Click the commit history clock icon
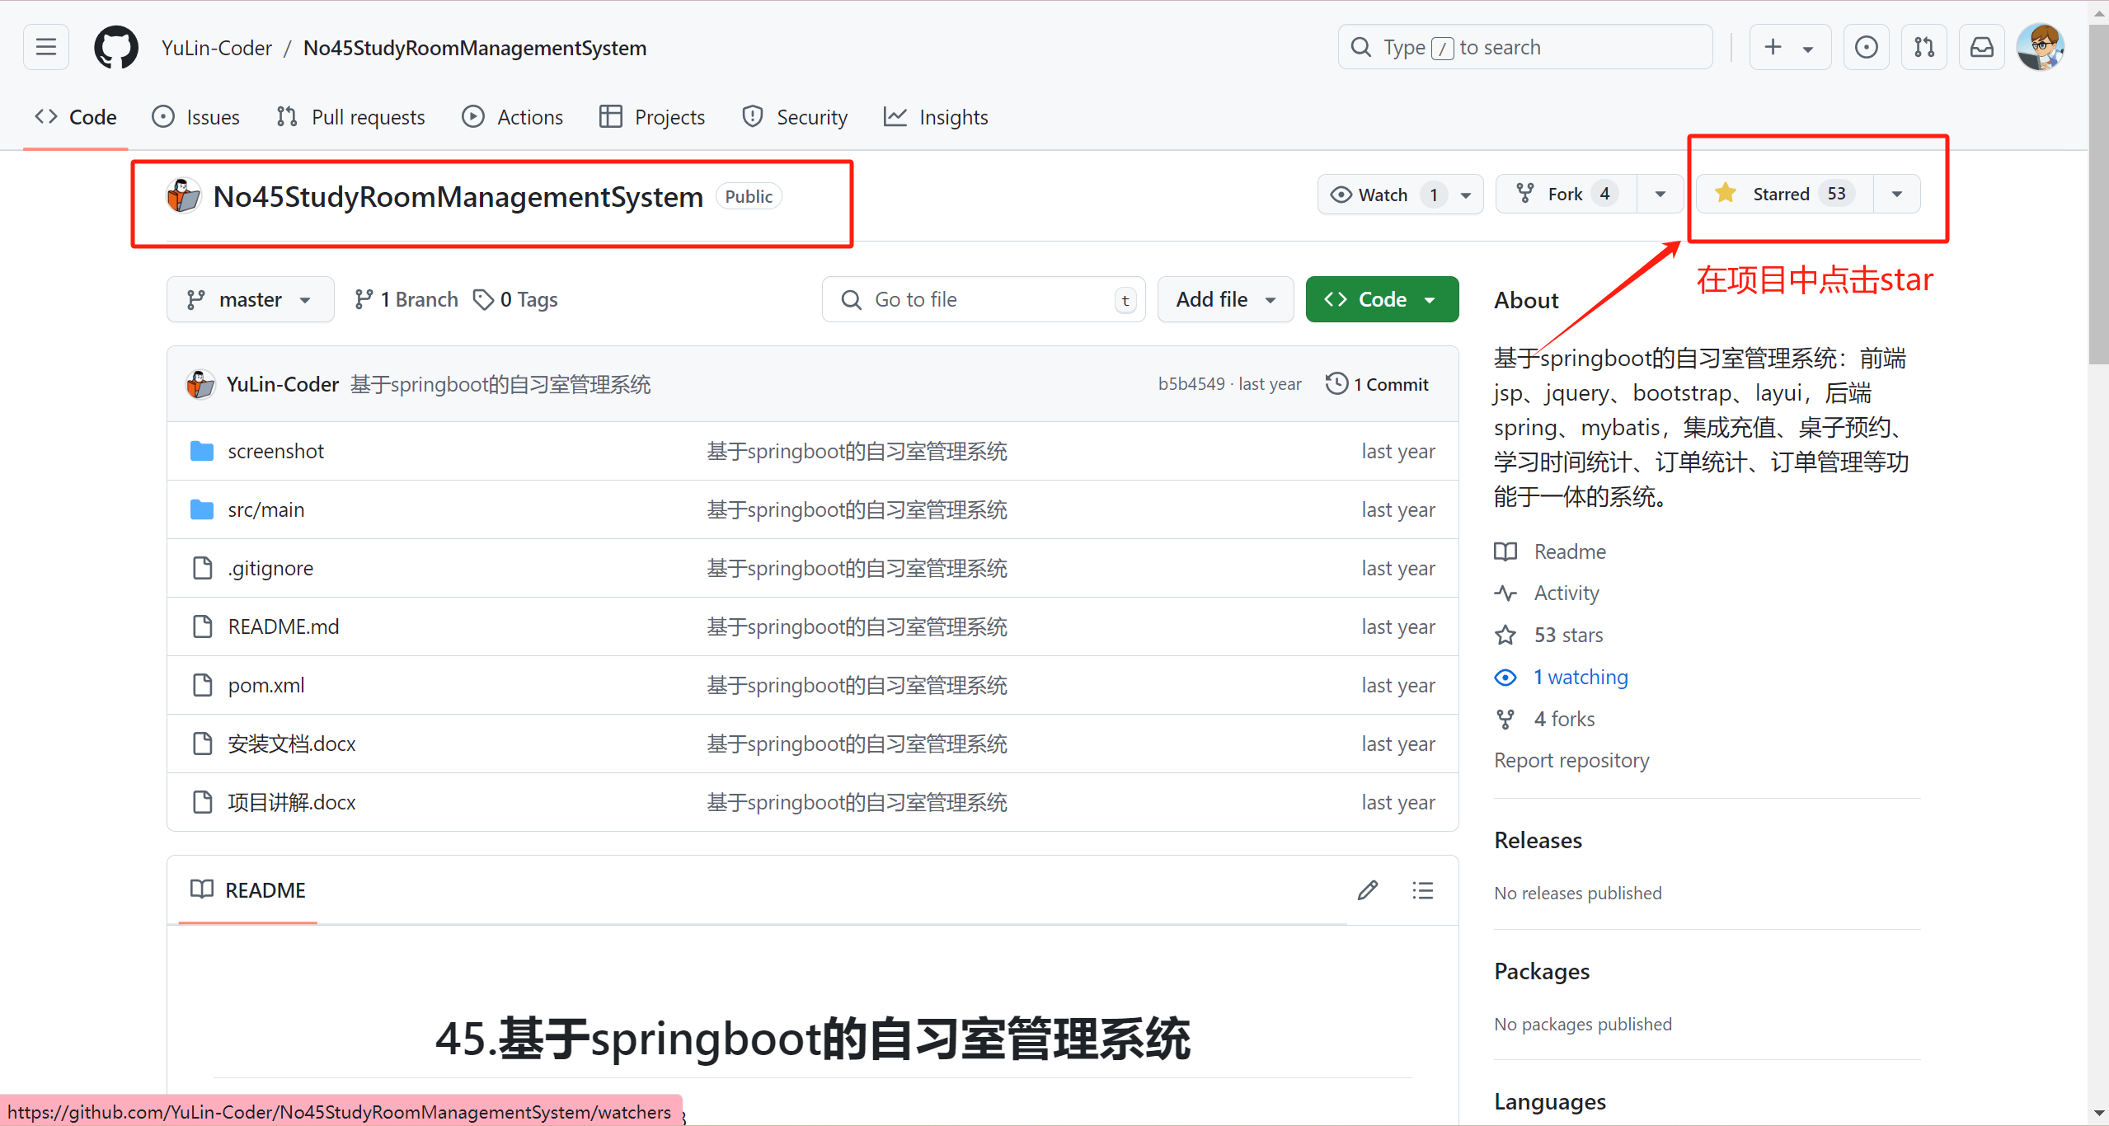Viewport: 2109px width, 1126px height. pos(1336,384)
